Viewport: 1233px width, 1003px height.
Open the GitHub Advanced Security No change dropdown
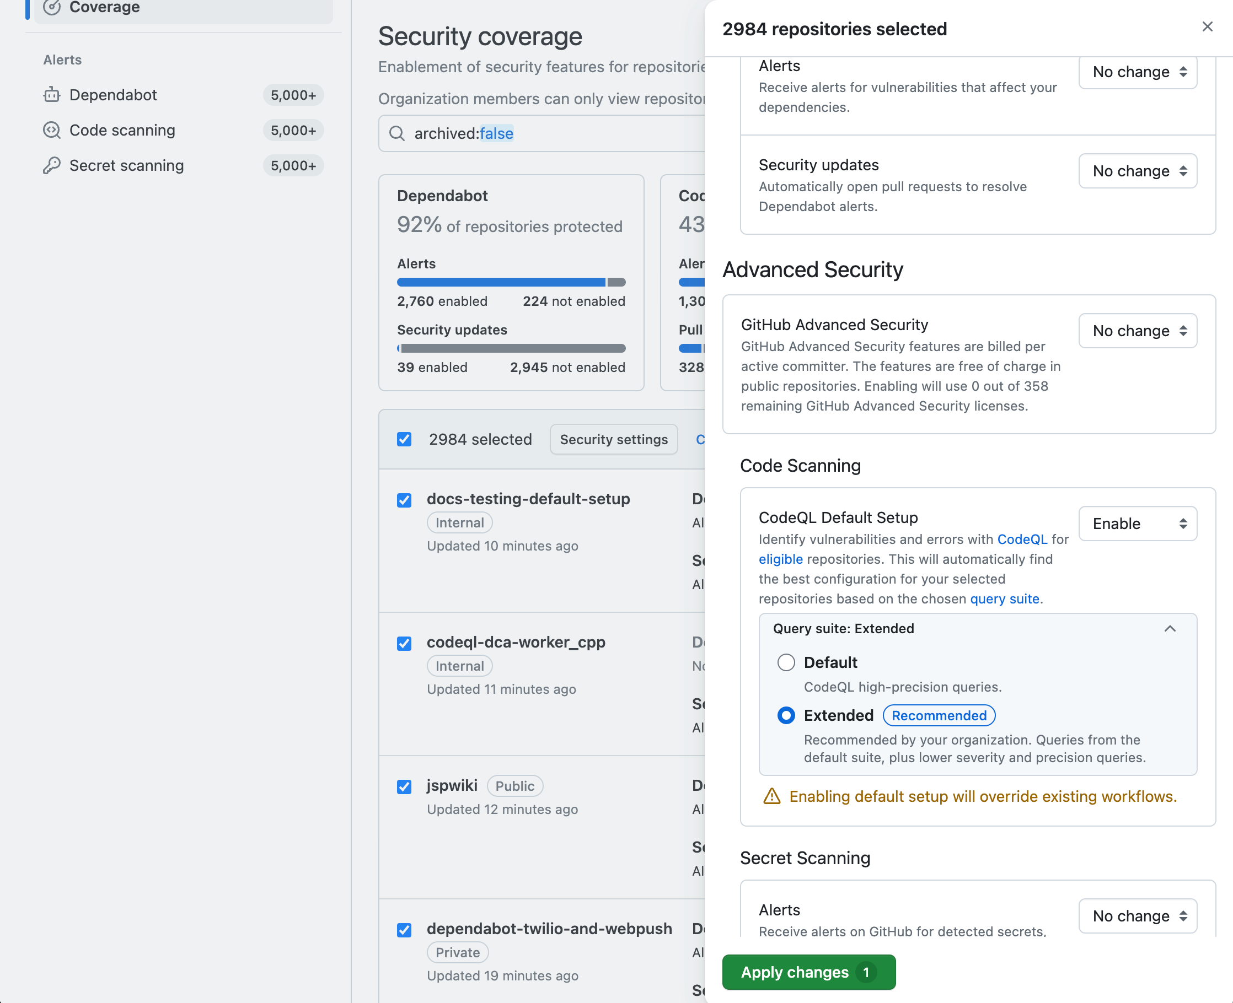[1138, 331]
